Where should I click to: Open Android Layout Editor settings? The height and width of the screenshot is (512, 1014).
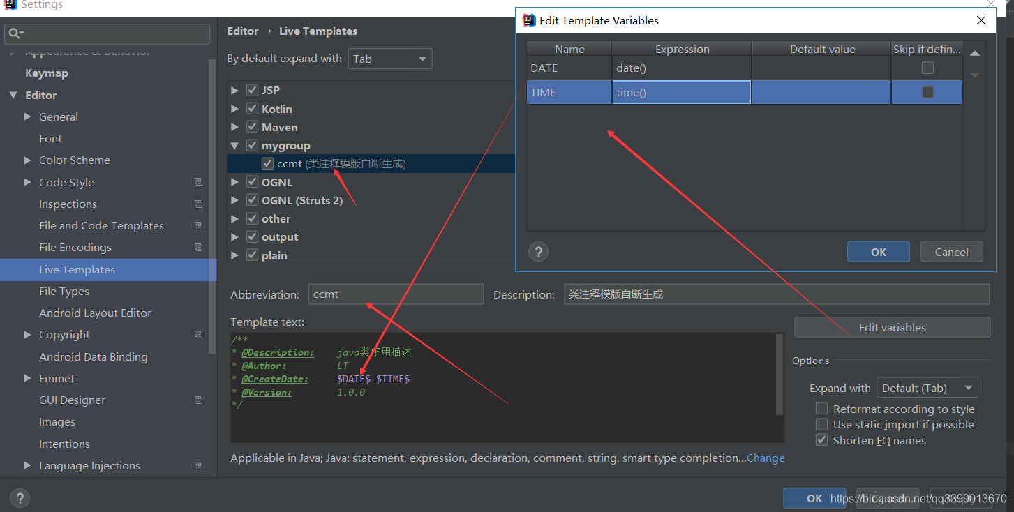click(95, 313)
